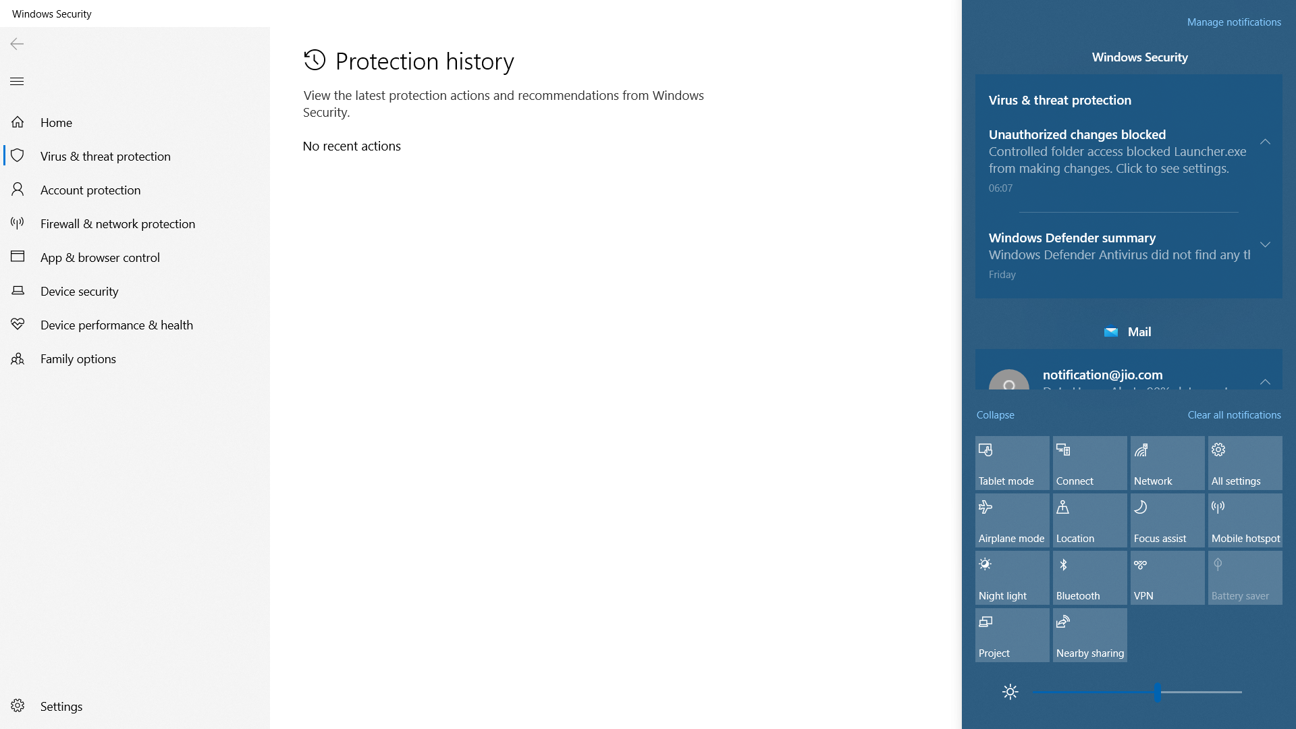Click the Device performance heart icon
The height and width of the screenshot is (729, 1296).
18,325
